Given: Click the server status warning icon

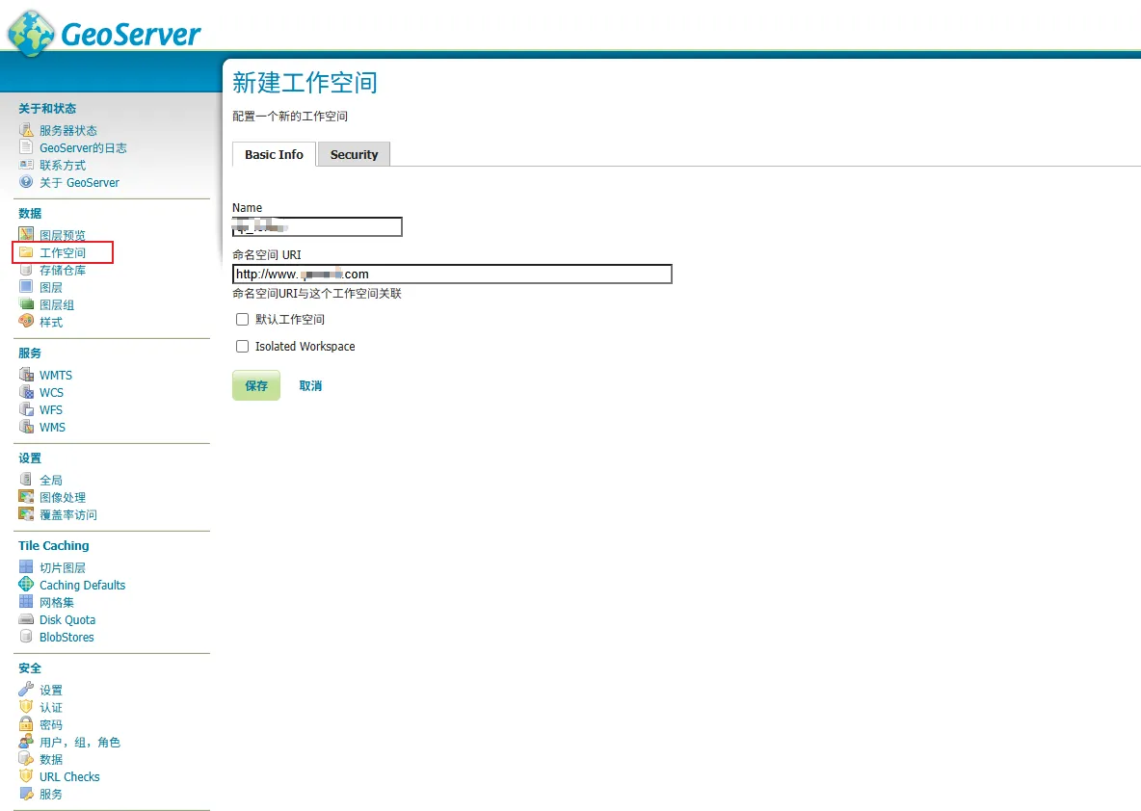Looking at the screenshot, I should click(26, 130).
